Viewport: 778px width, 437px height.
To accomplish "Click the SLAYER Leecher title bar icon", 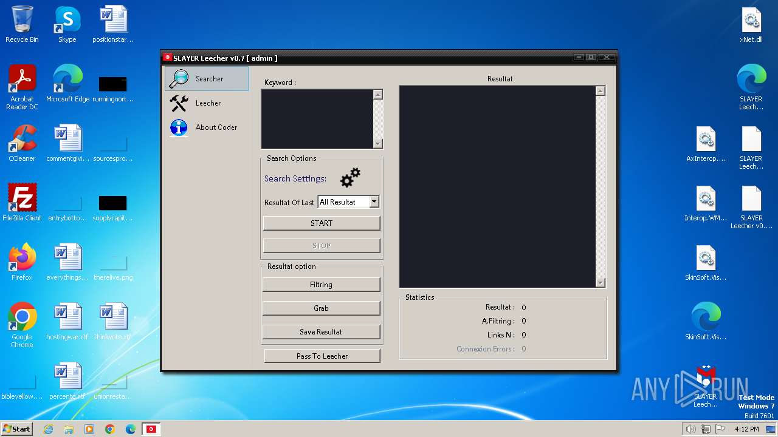I will (167, 58).
